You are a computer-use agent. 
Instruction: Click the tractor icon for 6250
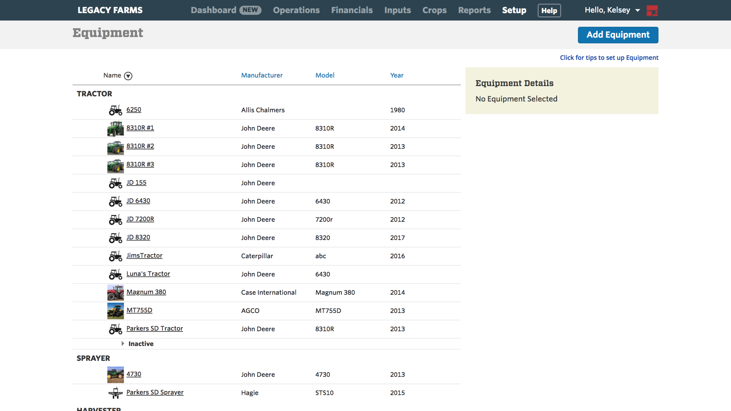point(115,110)
